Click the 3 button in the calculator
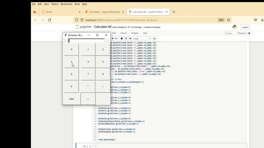 (x=71, y=62)
